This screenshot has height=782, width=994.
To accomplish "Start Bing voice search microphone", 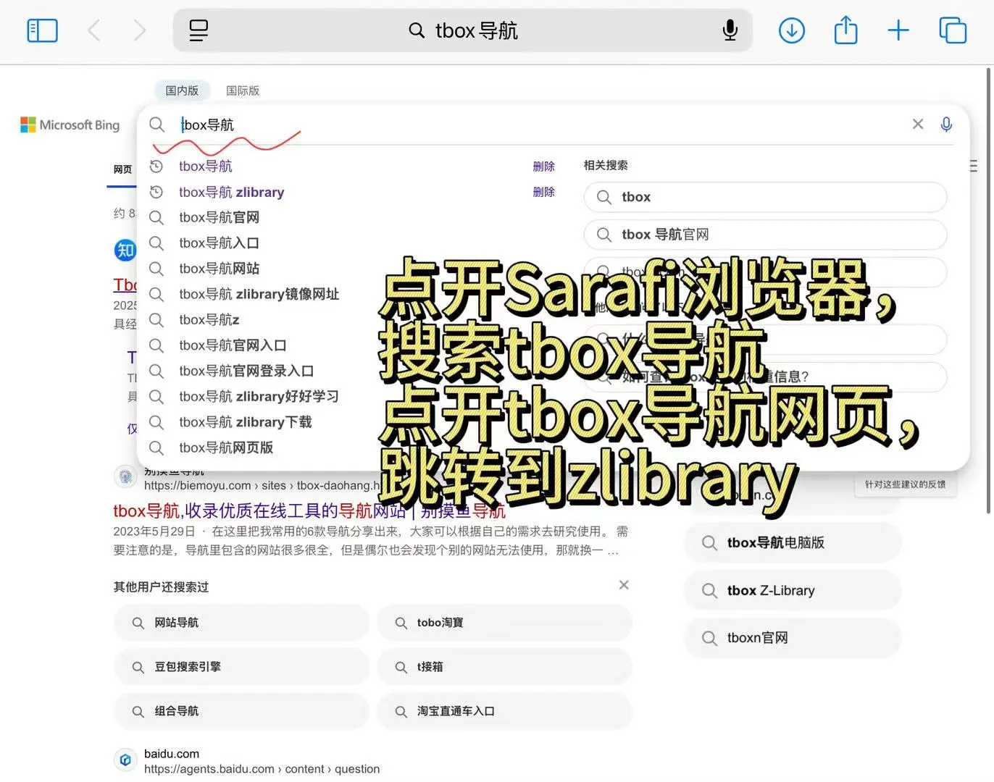I will pos(946,125).
